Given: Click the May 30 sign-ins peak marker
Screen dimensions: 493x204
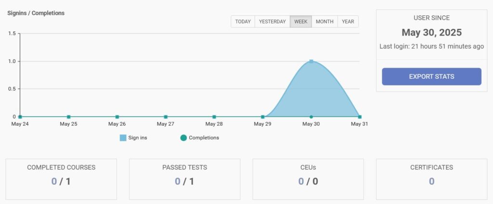Looking at the screenshot, I should click(311, 61).
